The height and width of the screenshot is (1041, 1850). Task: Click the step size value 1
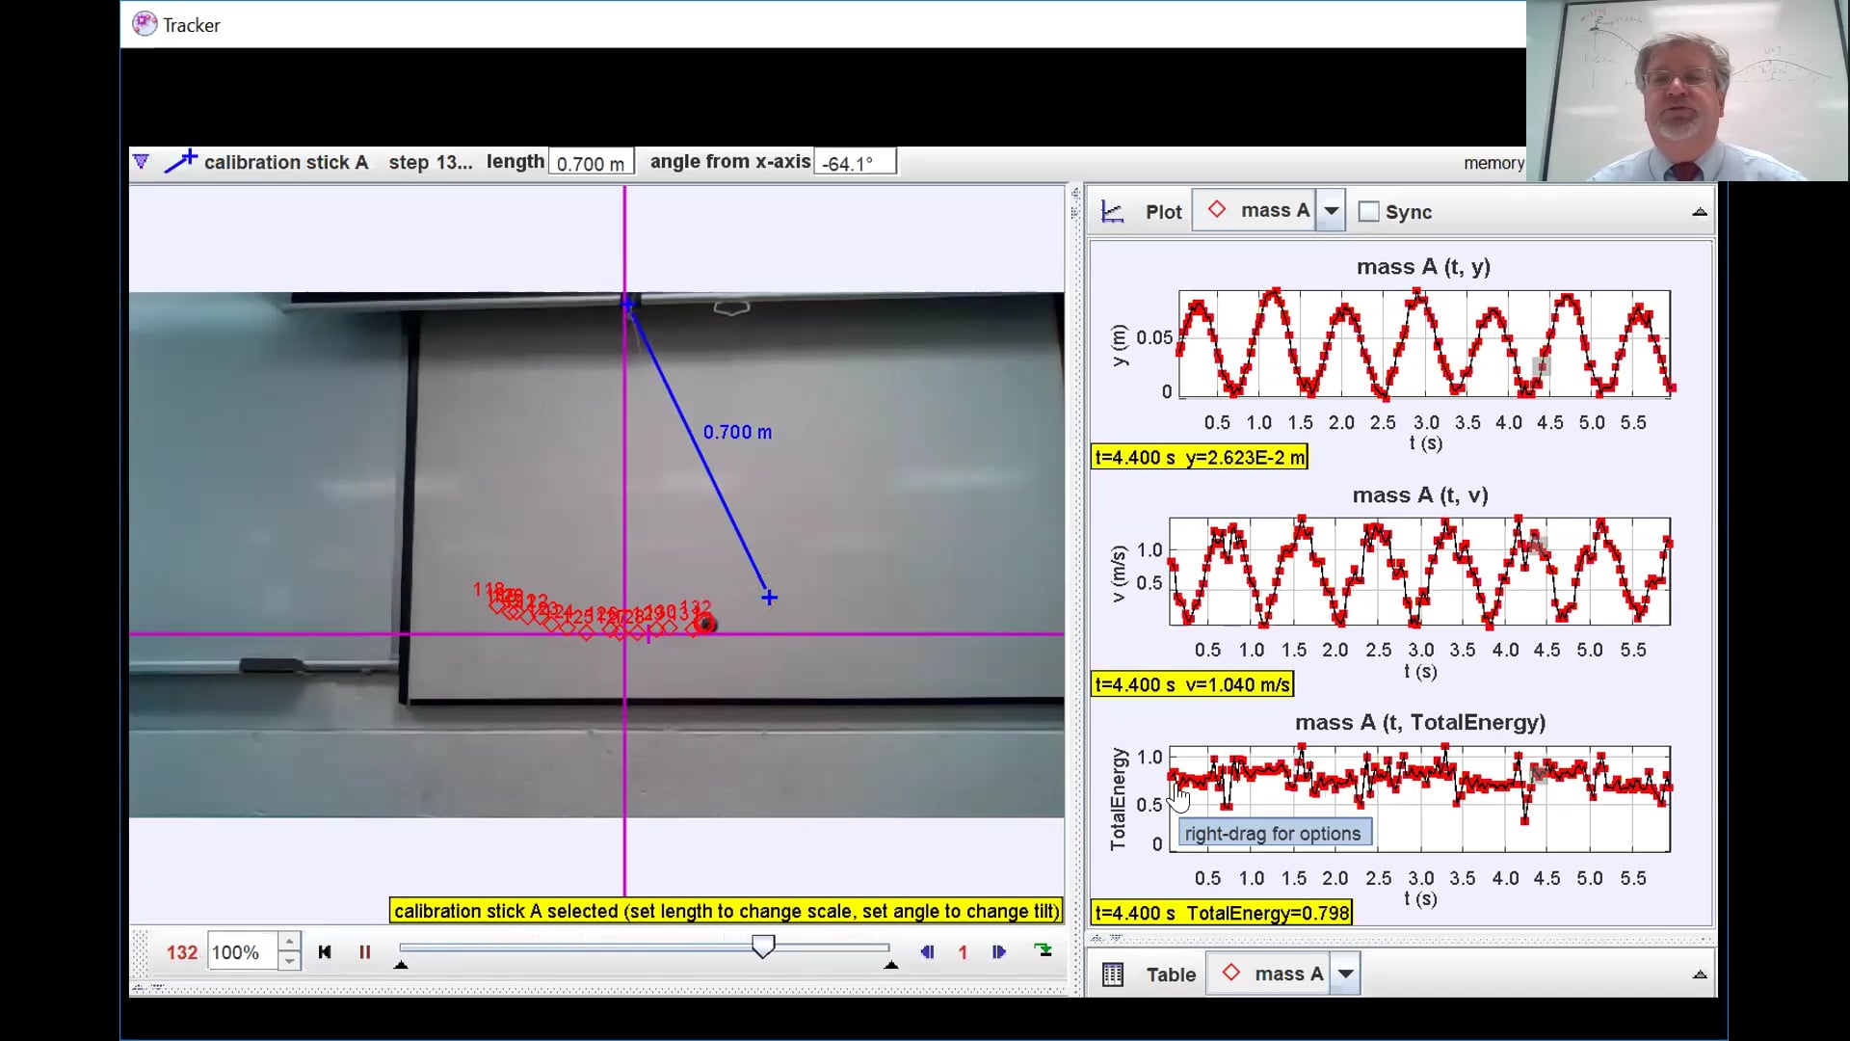(963, 952)
